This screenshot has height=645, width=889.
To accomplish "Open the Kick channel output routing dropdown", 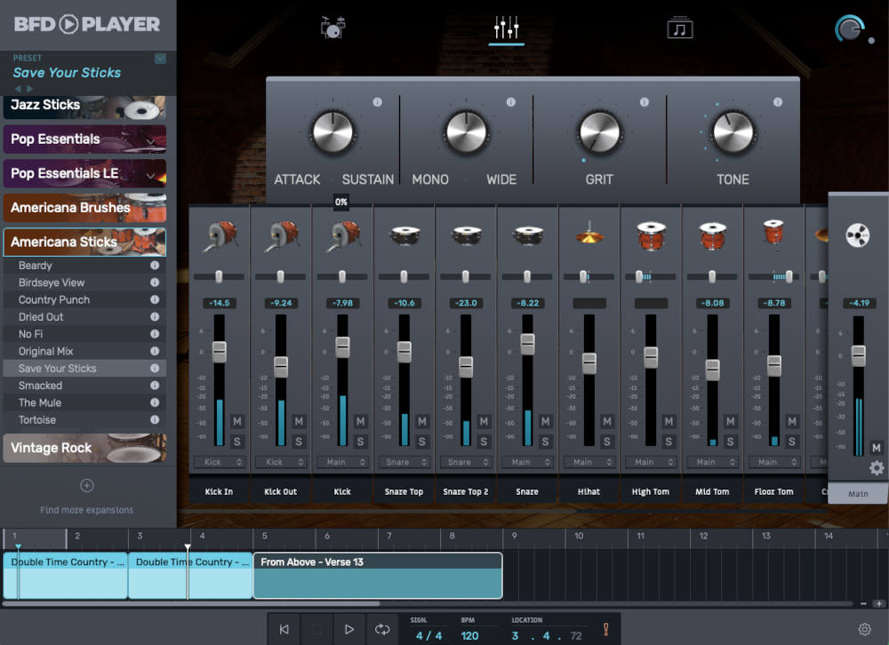I will click(x=342, y=462).
